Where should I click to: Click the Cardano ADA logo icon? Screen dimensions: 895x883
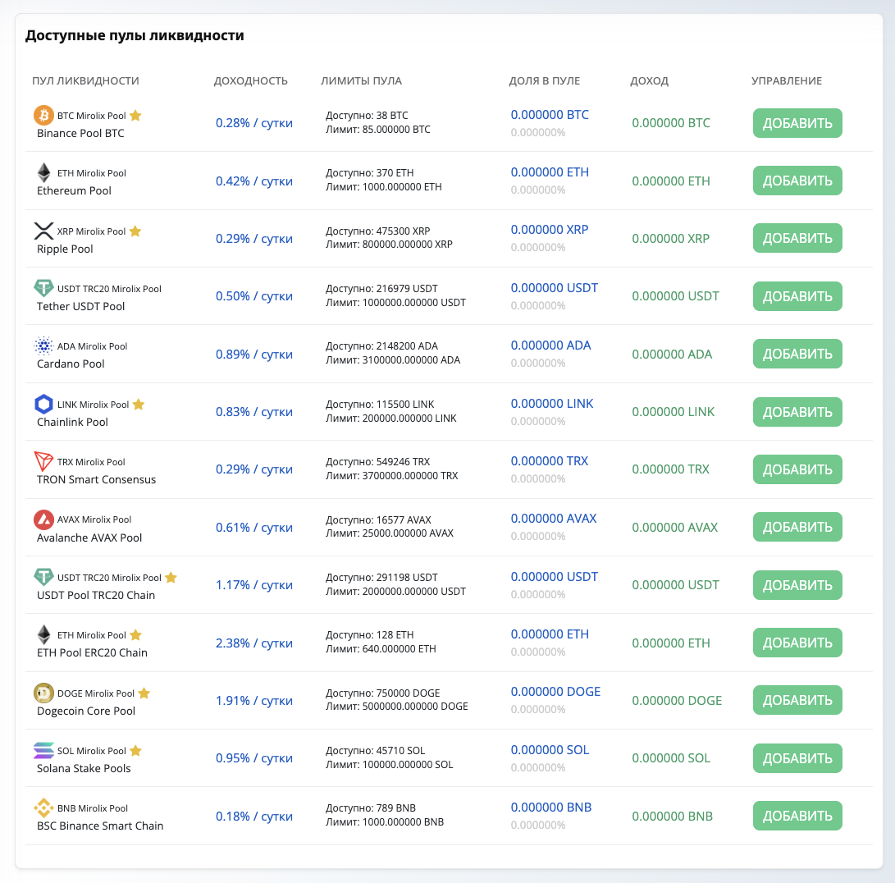tap(43, 345)
